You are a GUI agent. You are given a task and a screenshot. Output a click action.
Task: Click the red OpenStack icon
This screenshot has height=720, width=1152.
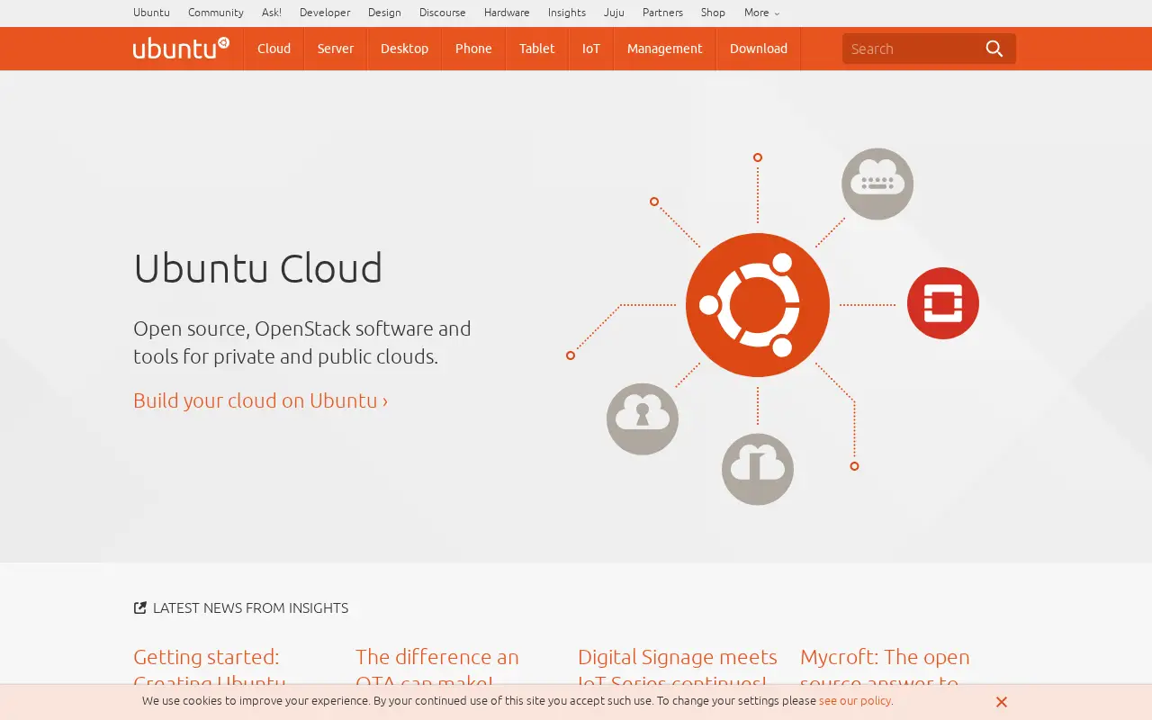point(943,303)
